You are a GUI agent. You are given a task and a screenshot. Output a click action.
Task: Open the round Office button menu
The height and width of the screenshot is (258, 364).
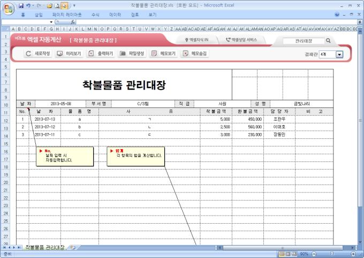point(9,9)
